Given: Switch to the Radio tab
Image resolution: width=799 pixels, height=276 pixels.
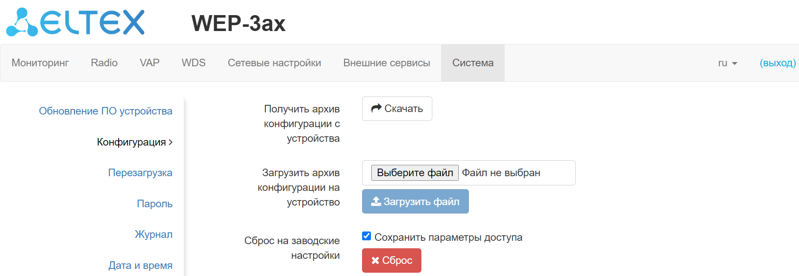Looking at the screenshot, I should [104, 63].
